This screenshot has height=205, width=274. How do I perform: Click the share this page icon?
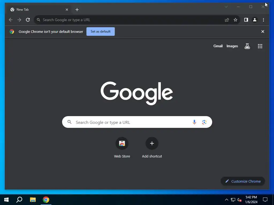coord(227,20)
